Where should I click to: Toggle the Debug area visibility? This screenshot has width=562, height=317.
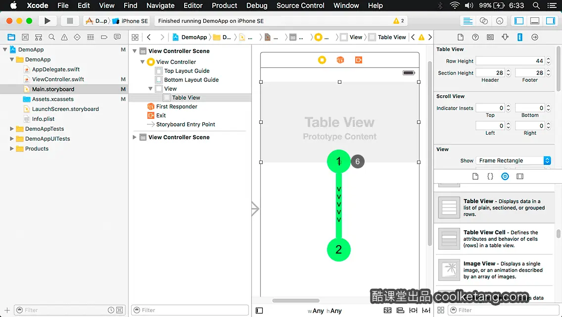pyautogui.click(x=535, y=21)
